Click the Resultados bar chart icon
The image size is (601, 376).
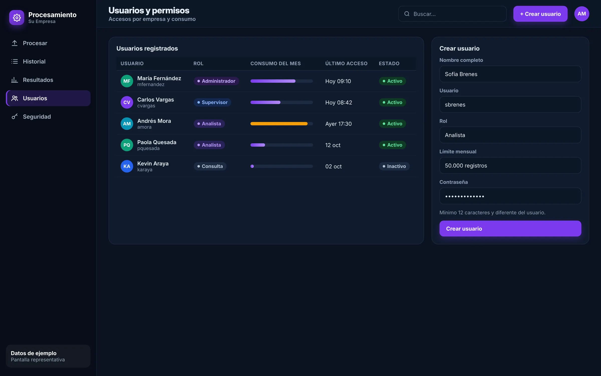(x=15, y=80)
